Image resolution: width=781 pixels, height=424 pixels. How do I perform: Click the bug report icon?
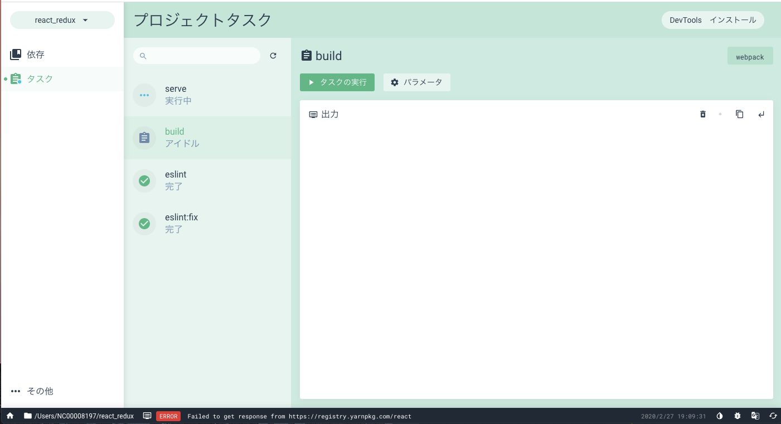[738, 416]
